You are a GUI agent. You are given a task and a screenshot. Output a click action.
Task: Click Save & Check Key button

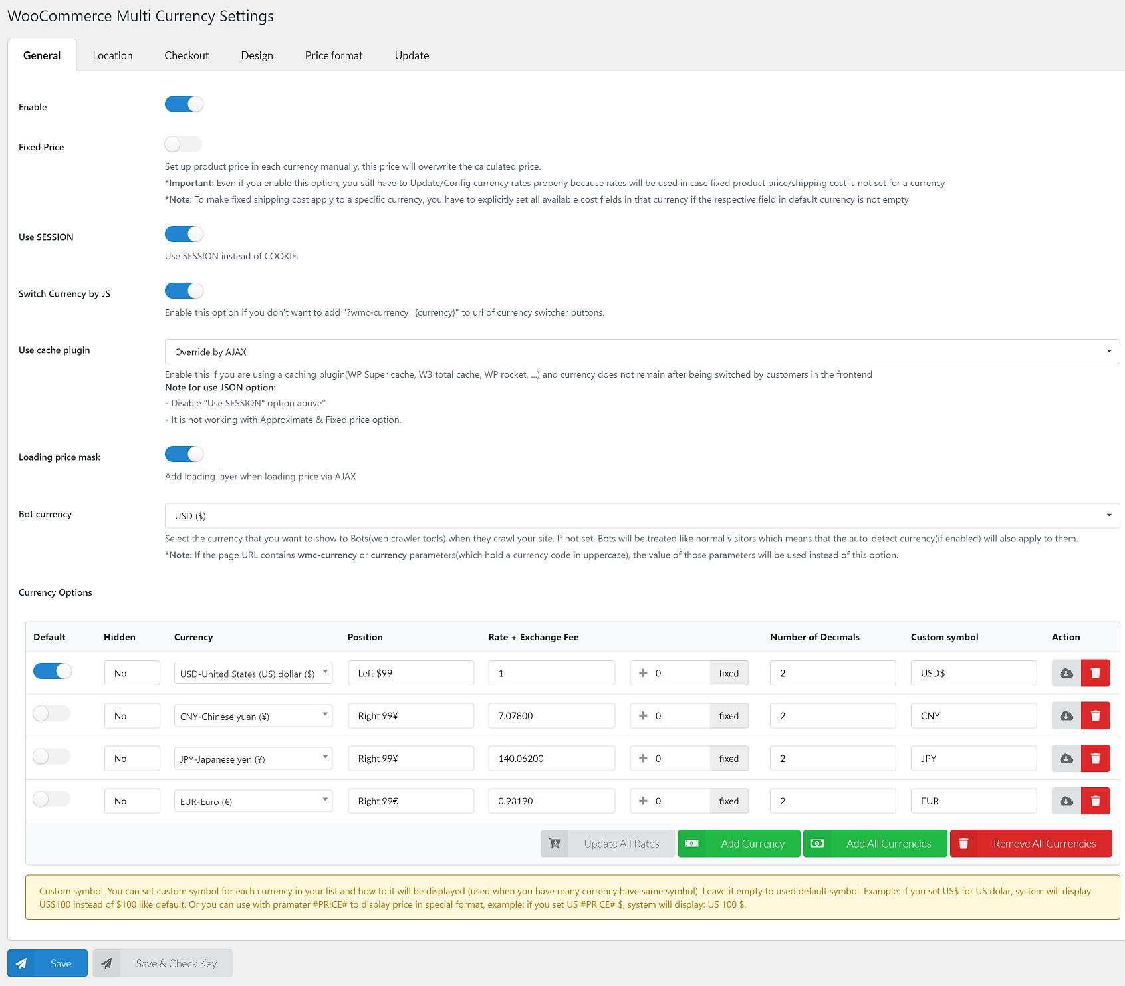point(163,963)
